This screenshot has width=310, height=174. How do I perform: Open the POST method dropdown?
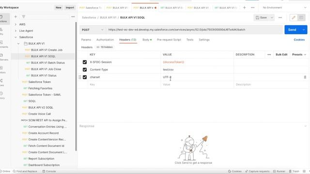coord(93,30)
